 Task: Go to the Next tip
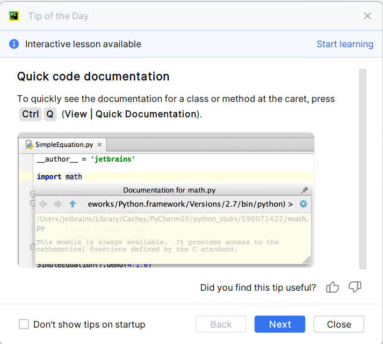pos(280,324)
